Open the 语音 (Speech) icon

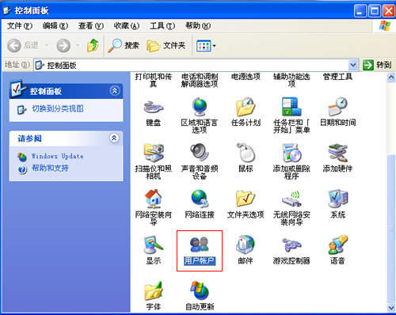[337, 245]
